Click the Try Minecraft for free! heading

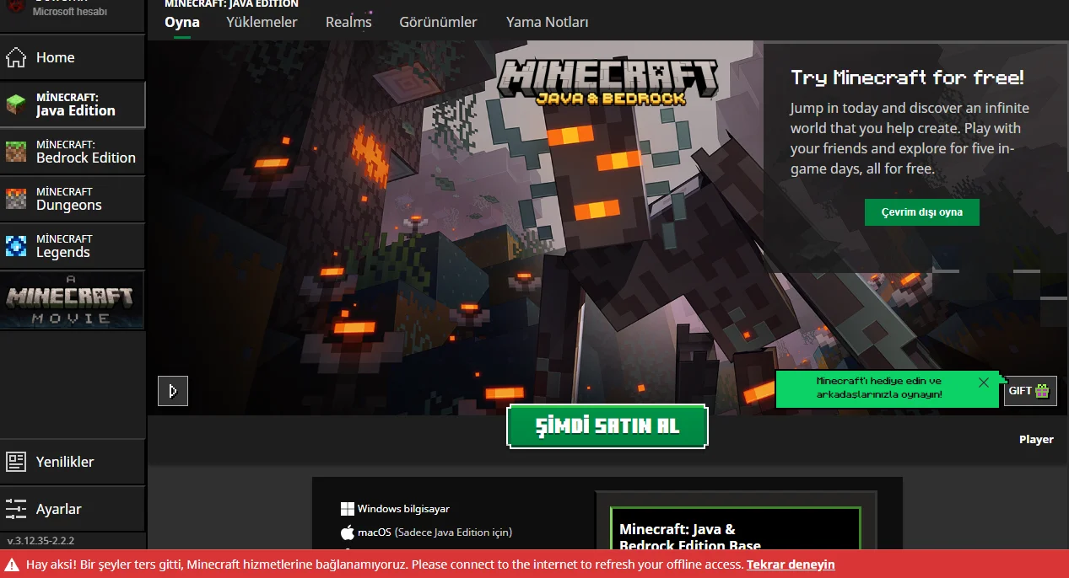pyautogui.click(x=907, y=78)
